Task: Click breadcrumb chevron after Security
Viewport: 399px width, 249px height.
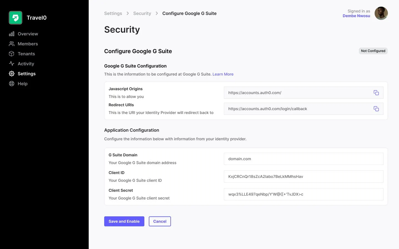Action: (x=157, y=13)
